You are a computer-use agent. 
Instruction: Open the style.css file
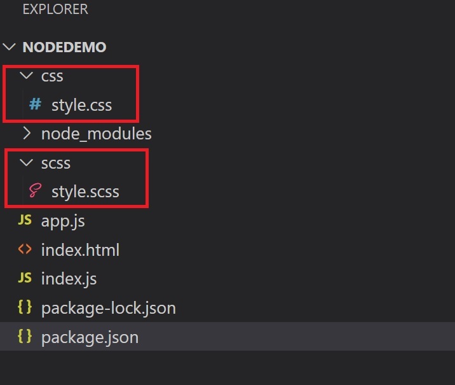[81, 105]
